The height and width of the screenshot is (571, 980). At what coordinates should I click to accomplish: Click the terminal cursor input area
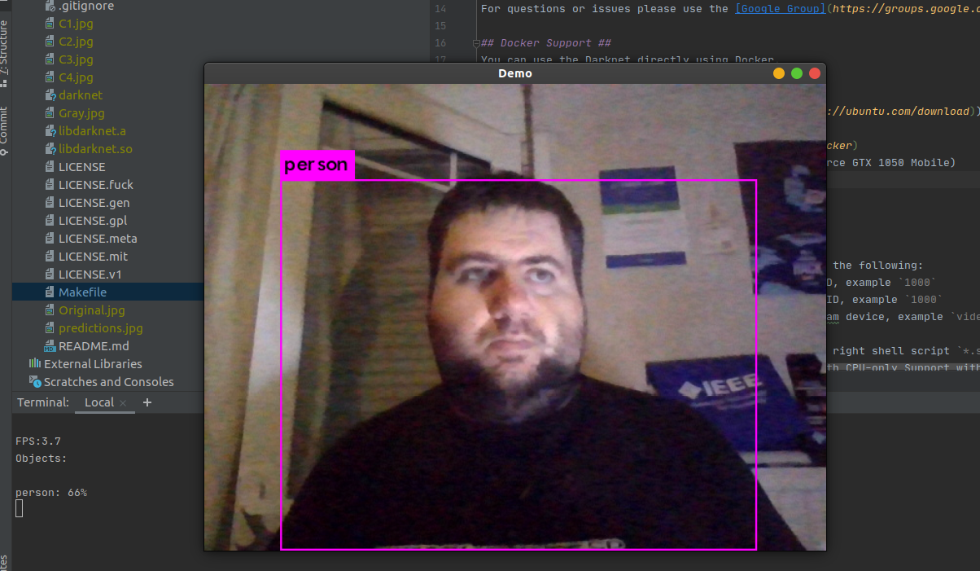pyautogui.click(x=20, y=509)
